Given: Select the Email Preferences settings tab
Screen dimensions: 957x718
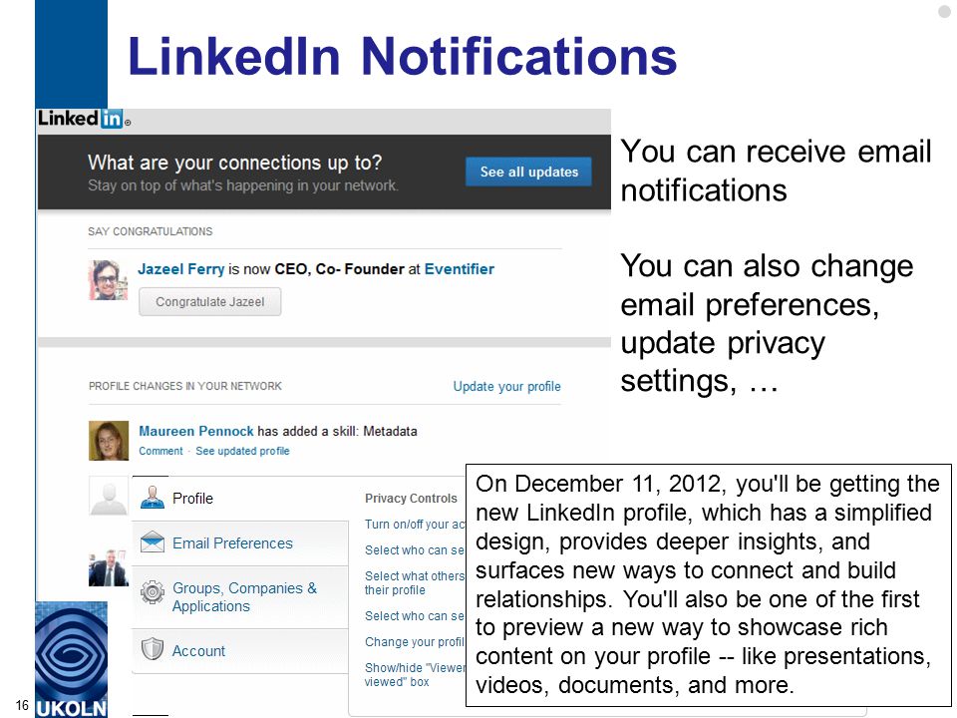Looking at the screenshot, I should click(240, 543).
